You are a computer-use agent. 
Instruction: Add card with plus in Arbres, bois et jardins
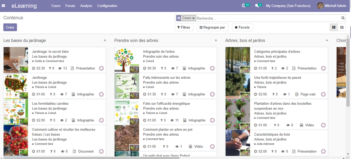pyautogui.click(x=327, y=41)
